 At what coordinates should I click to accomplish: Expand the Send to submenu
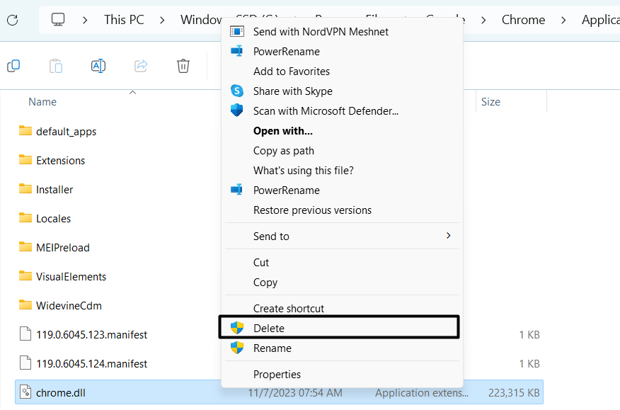pos(342,237)
